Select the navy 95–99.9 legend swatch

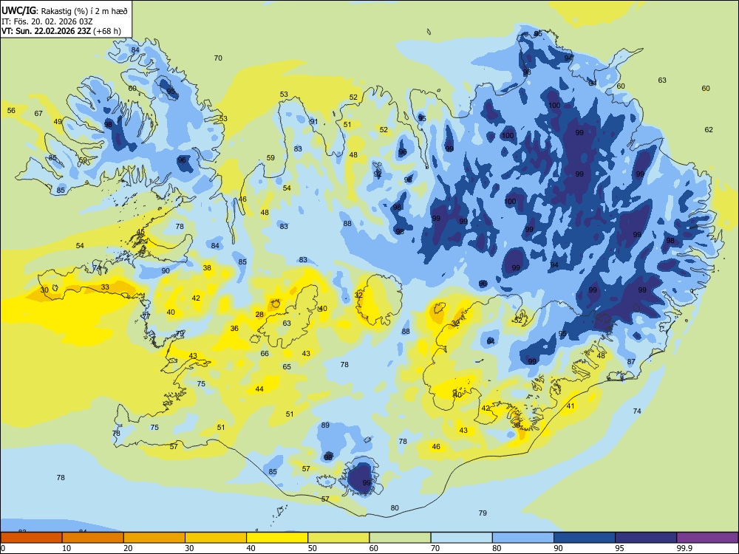pos(646,538)
